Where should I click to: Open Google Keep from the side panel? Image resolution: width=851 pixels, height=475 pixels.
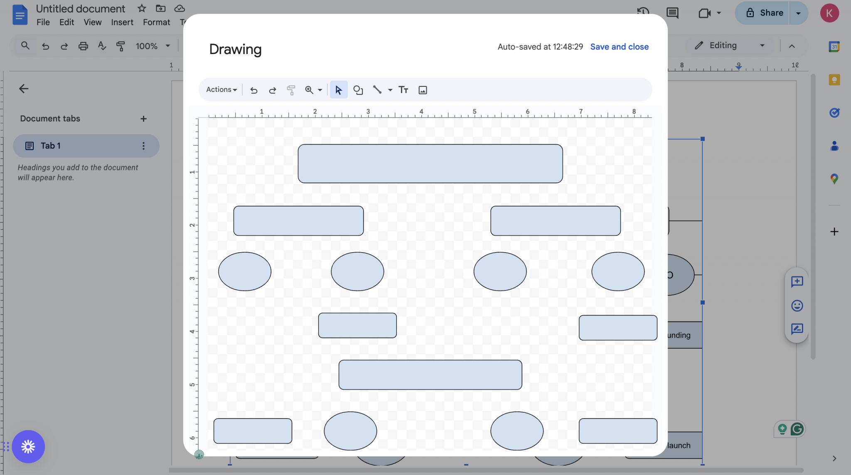pos(834,80)
